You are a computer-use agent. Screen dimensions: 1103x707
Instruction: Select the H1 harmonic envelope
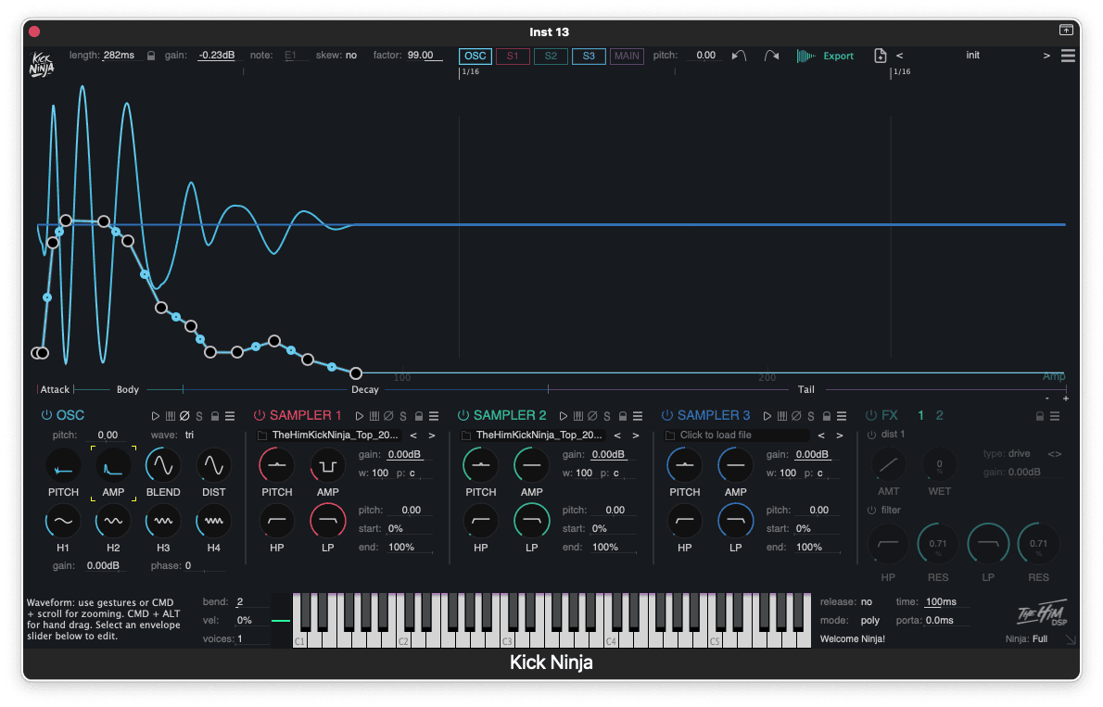pos(63,522)
